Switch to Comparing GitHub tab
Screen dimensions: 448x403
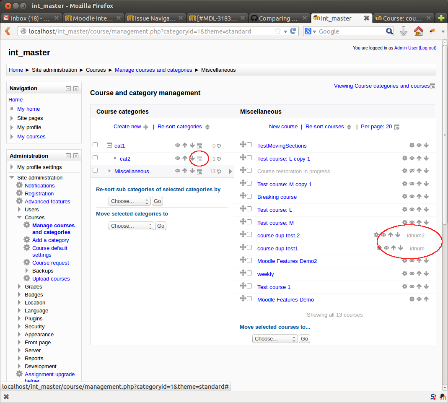point(280,18)
